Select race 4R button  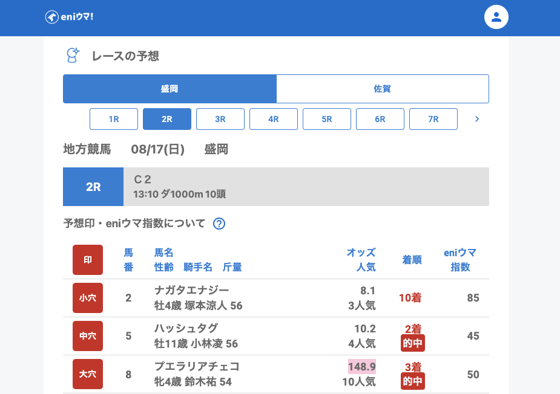(x=274, y=119)
